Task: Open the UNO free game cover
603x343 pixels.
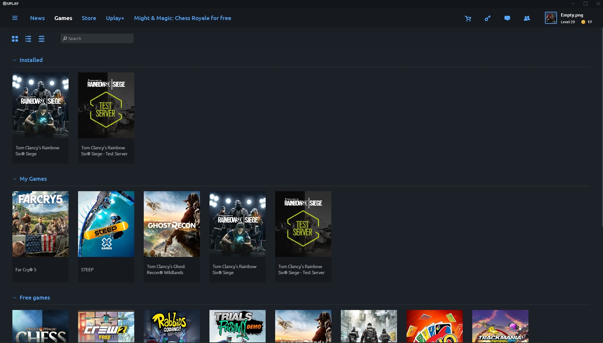Action: pyautogui.click(x=434, y=326)
